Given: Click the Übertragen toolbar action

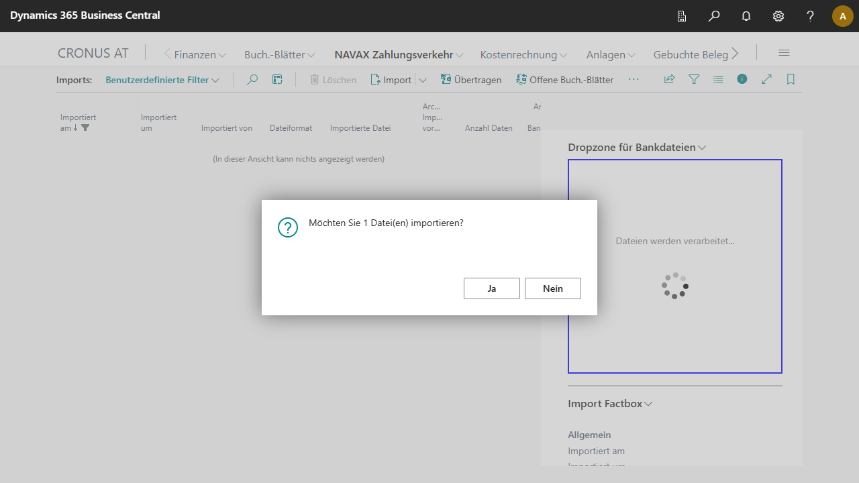Looking at the screenshot, I should coord(471,80).
